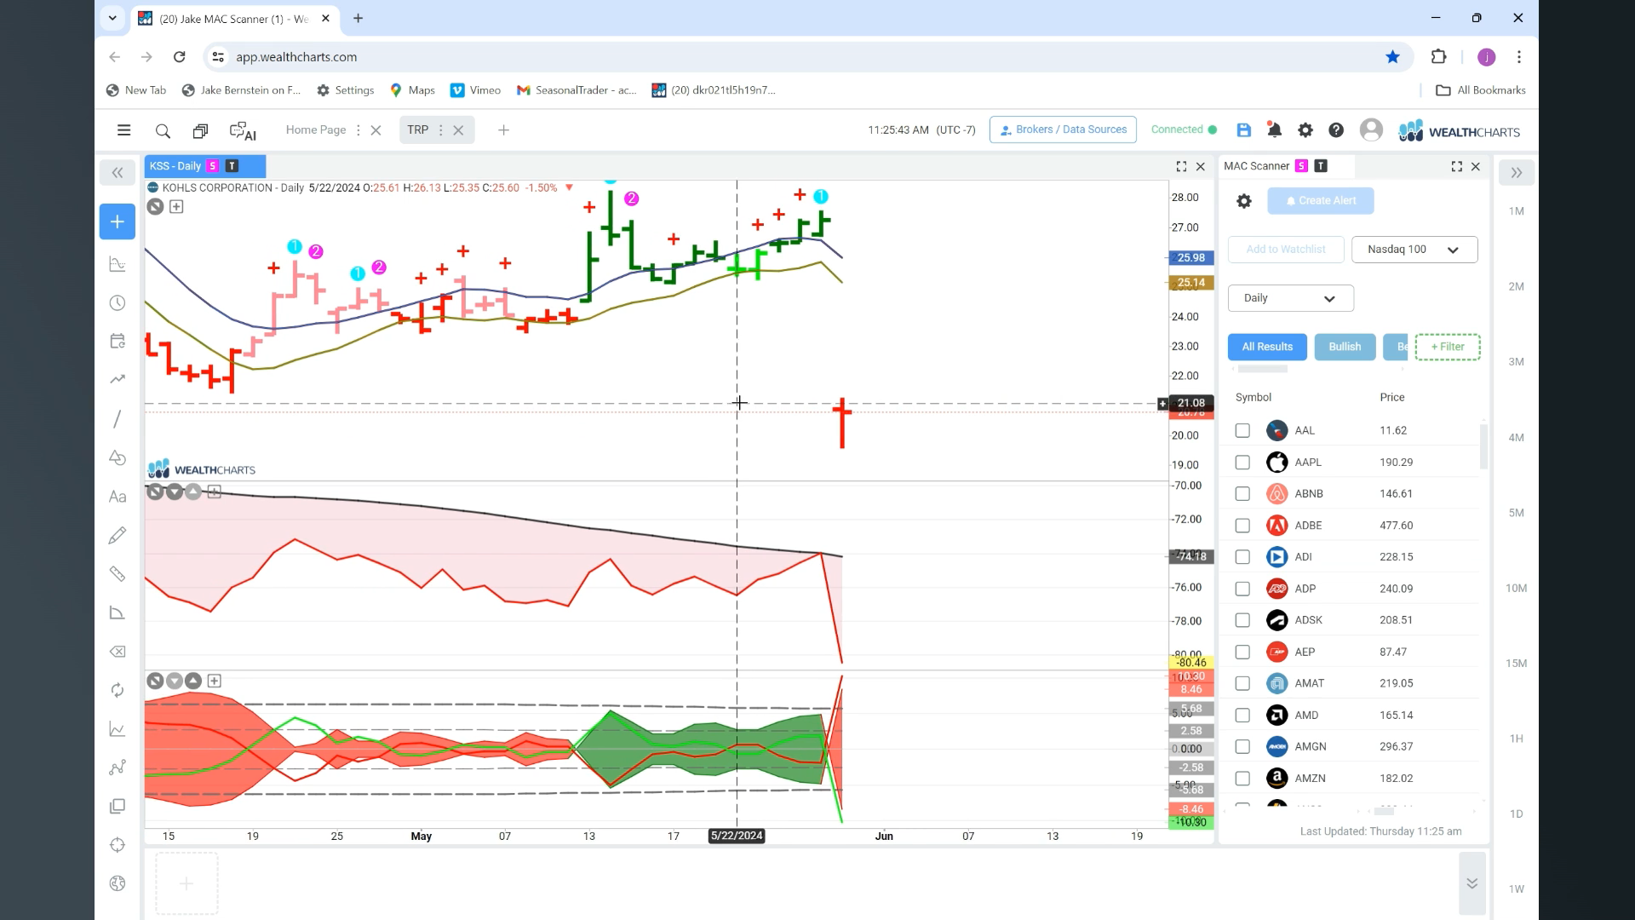Collapse the left toolbar with double chevron
Viewport: 1635px width, 920px height.
pos(118,173)
